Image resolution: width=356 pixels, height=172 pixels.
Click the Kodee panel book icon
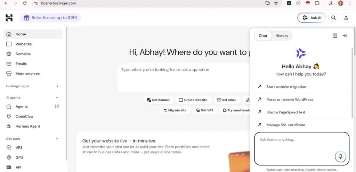click(x=335, y=35)
